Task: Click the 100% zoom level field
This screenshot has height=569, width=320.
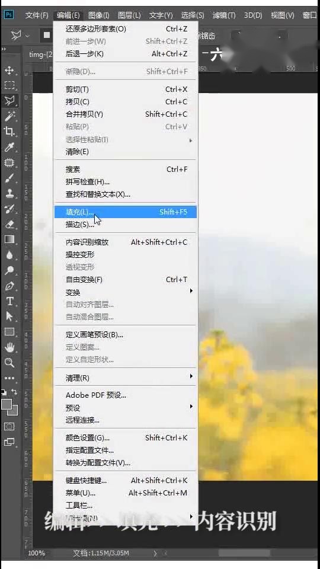Action: coord(37,553)
